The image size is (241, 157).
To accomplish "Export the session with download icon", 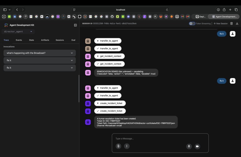I will (x=237, y=23).
